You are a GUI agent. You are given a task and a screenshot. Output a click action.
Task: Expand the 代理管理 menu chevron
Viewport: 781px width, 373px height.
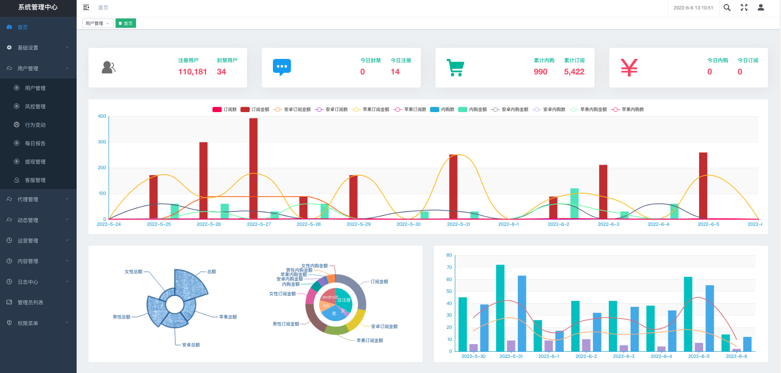click(x=67, y=199)
